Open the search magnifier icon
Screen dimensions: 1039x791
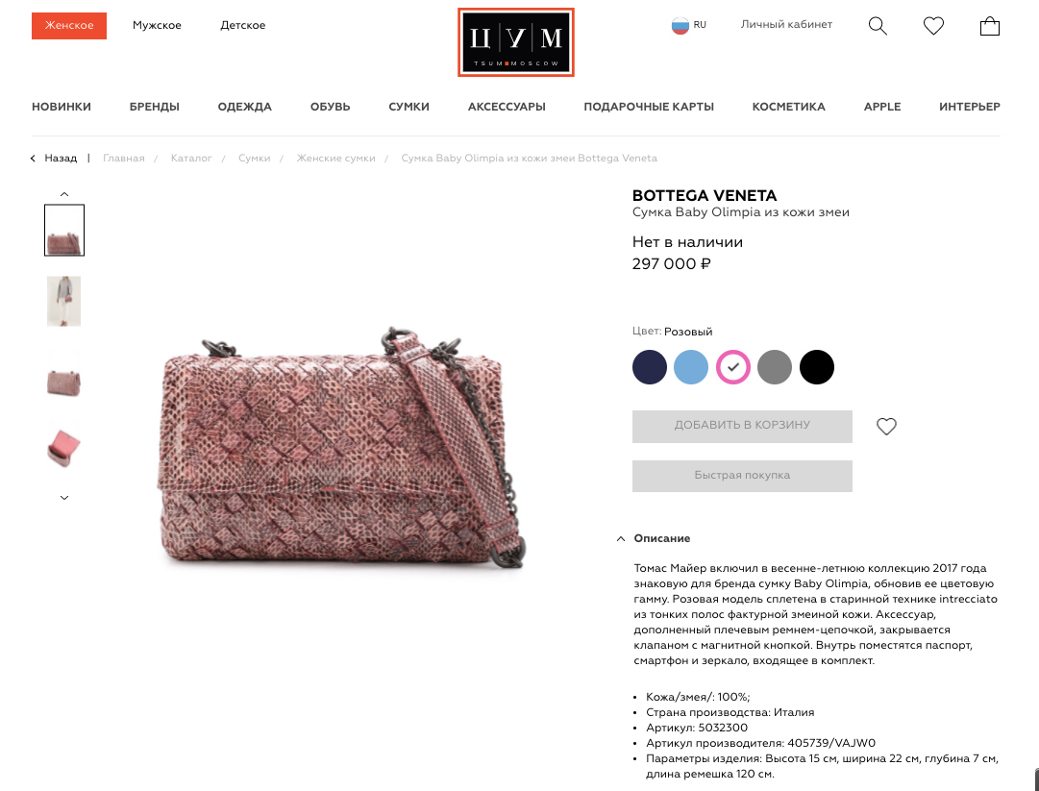[x=878, y=26]
